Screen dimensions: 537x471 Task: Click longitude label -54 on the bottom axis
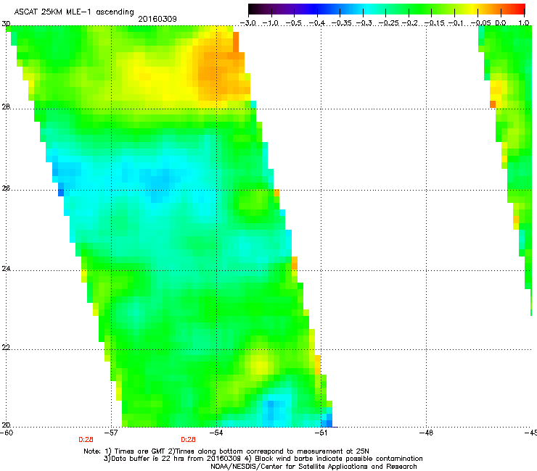pyautogui.click(x=216, y=433)
